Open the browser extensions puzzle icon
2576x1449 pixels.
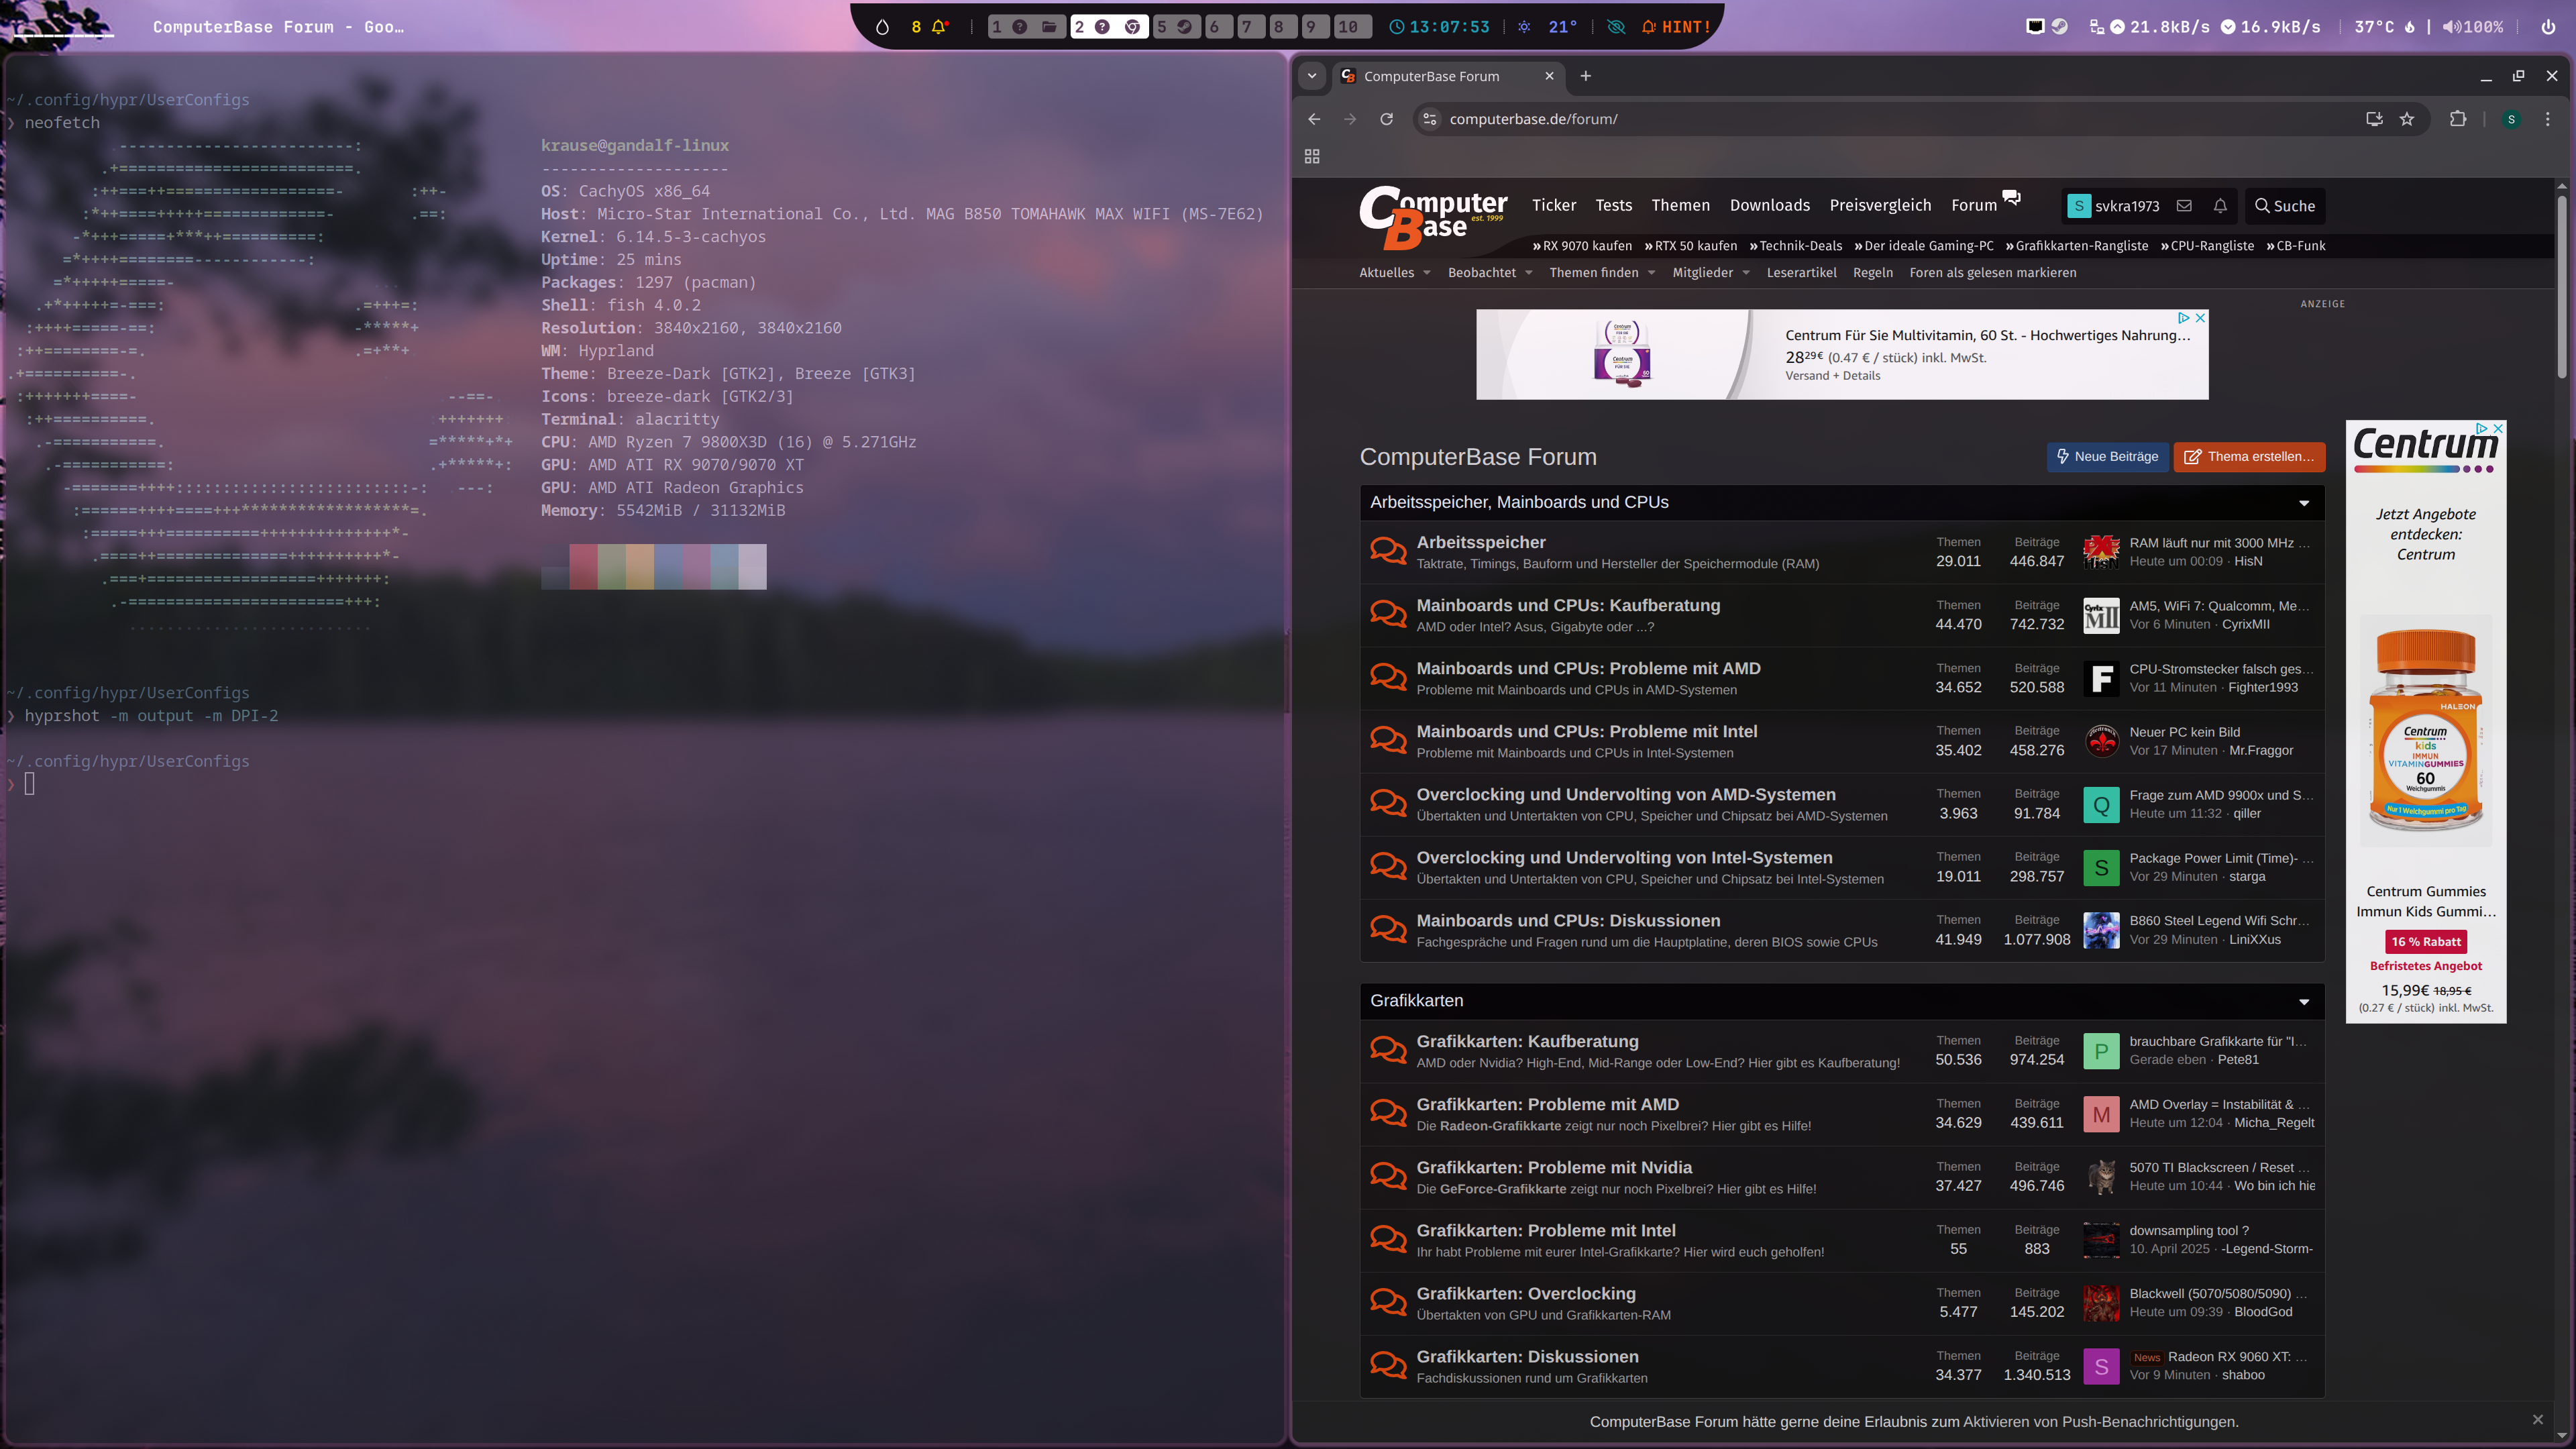click(2458, 119)
